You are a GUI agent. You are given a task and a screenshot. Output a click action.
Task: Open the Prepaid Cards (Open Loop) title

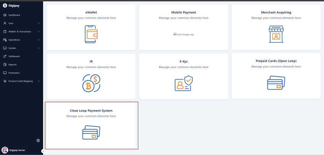[276, 61]
